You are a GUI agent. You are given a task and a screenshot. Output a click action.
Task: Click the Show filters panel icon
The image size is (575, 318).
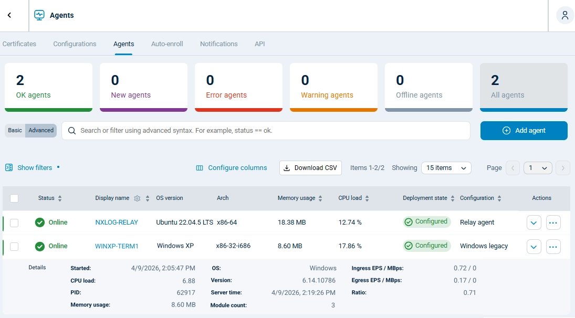point(9,167)
